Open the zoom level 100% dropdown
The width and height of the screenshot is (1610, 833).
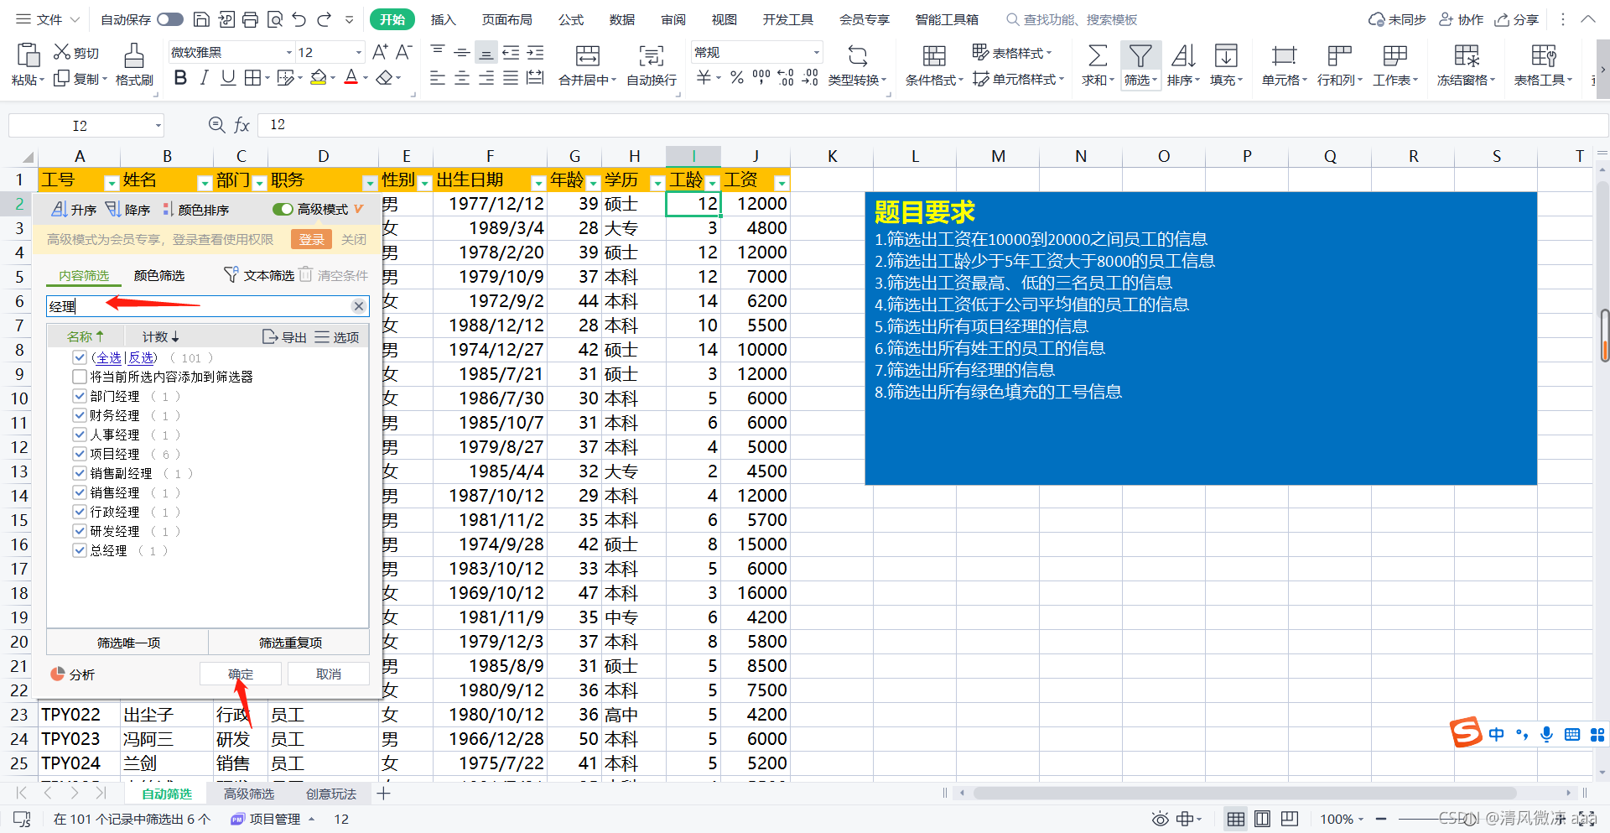coord(1343,819)
